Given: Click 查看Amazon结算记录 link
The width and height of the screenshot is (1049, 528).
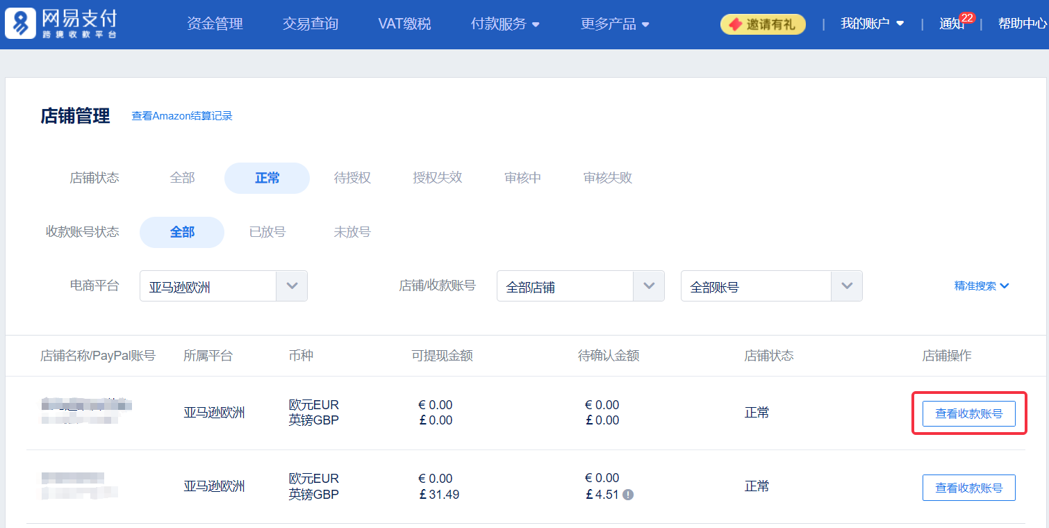Looking at the screenshot, I should coord(182,116).
